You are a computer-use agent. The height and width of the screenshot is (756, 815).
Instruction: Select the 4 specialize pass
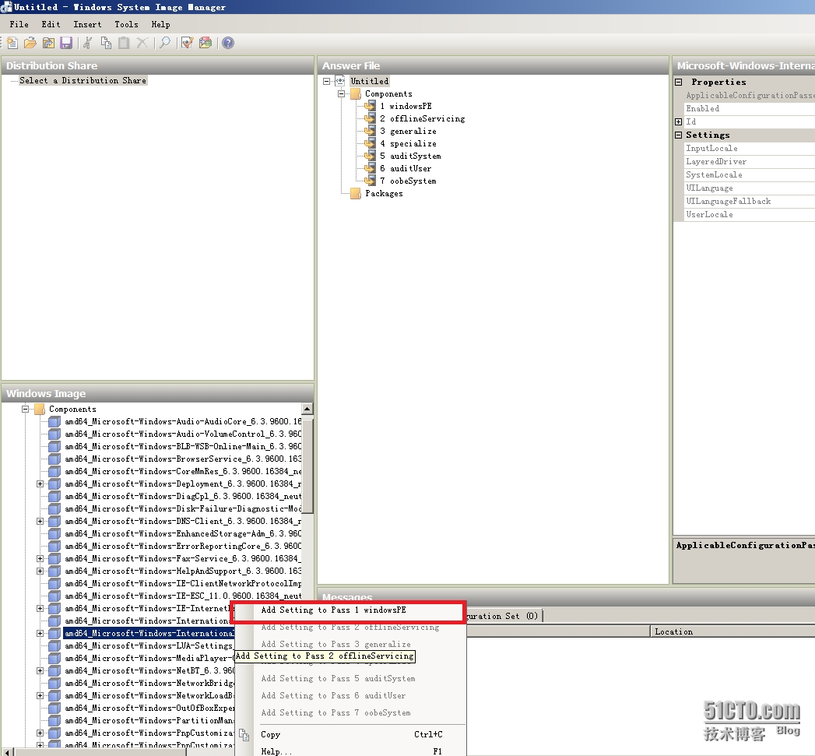[x=408, y=143]
